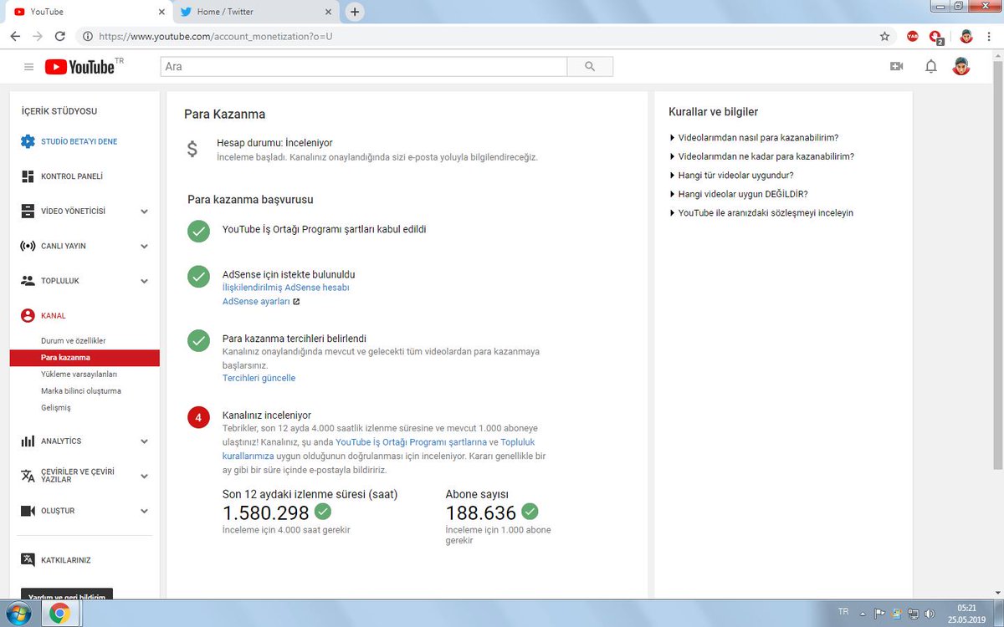Open the Chrome profile avatar
Screen dimensions: 1004x627
tap(966, 37)
